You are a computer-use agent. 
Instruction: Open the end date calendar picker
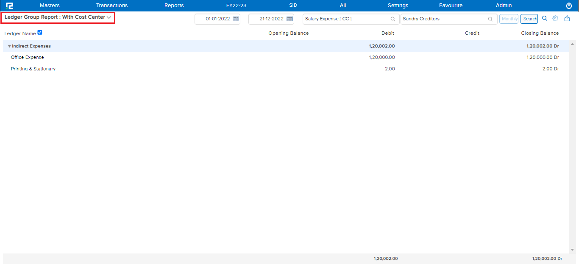[290, 19]
